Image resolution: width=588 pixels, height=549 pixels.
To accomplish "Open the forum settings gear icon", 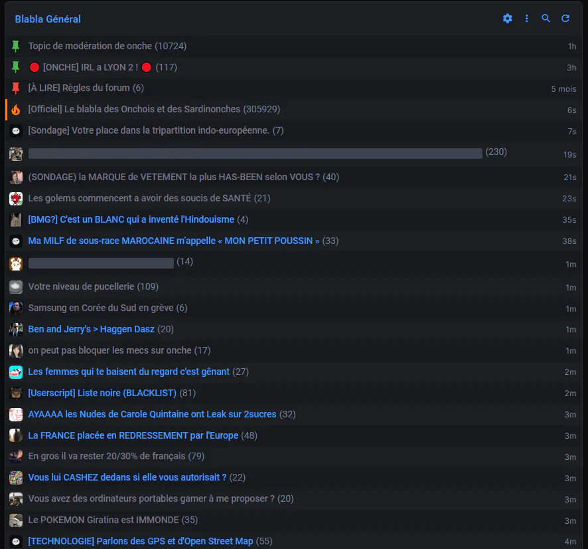I will click(508, 19).
